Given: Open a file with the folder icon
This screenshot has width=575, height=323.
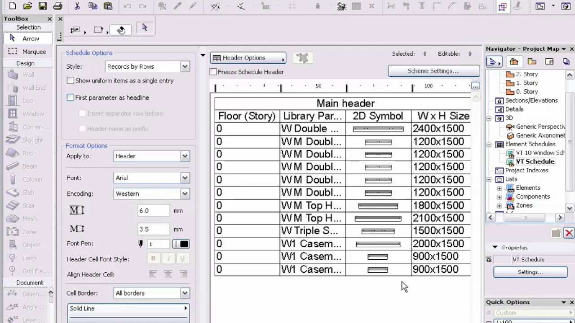Looking at the screenshot, I should [x=27, y=6].
